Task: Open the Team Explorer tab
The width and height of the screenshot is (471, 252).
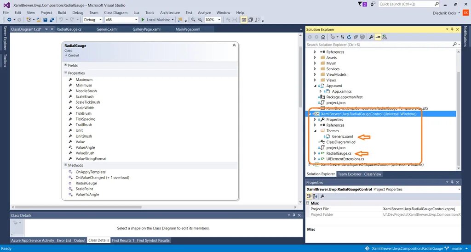Action: tap(350, 174)
